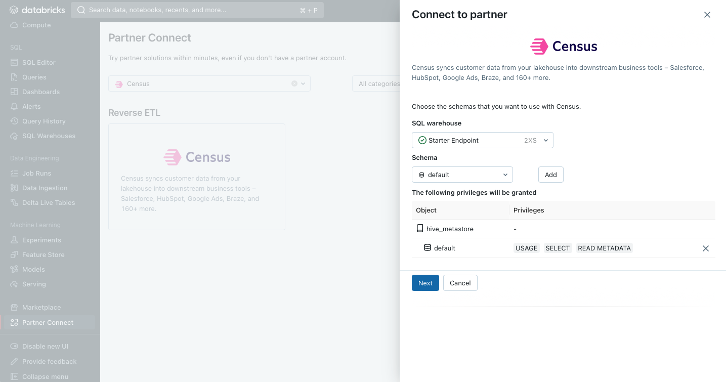Click the Queries sidebar icon

[x=14, y=77]
